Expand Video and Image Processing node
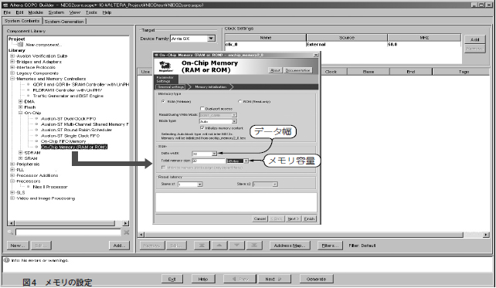The image size is (496, 288). coord(12,198)
